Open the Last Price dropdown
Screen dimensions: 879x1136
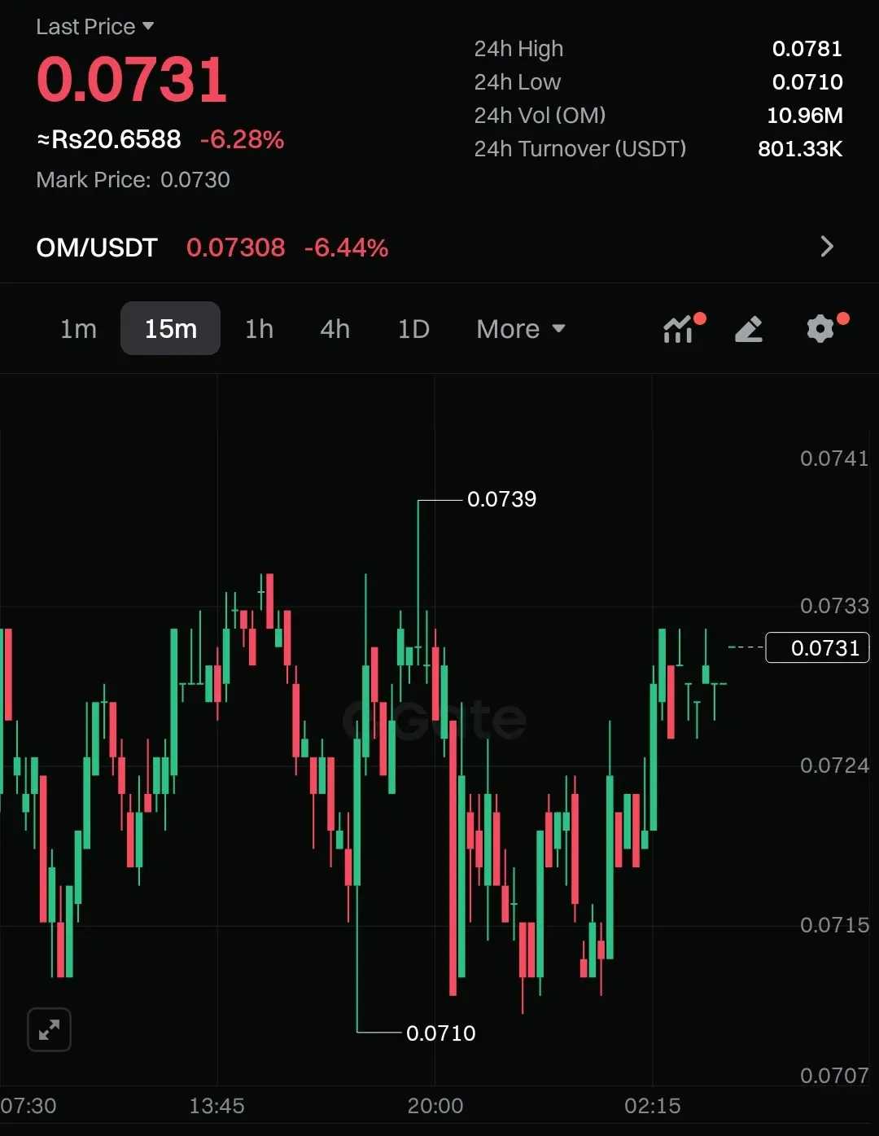(x=94, y=27)
